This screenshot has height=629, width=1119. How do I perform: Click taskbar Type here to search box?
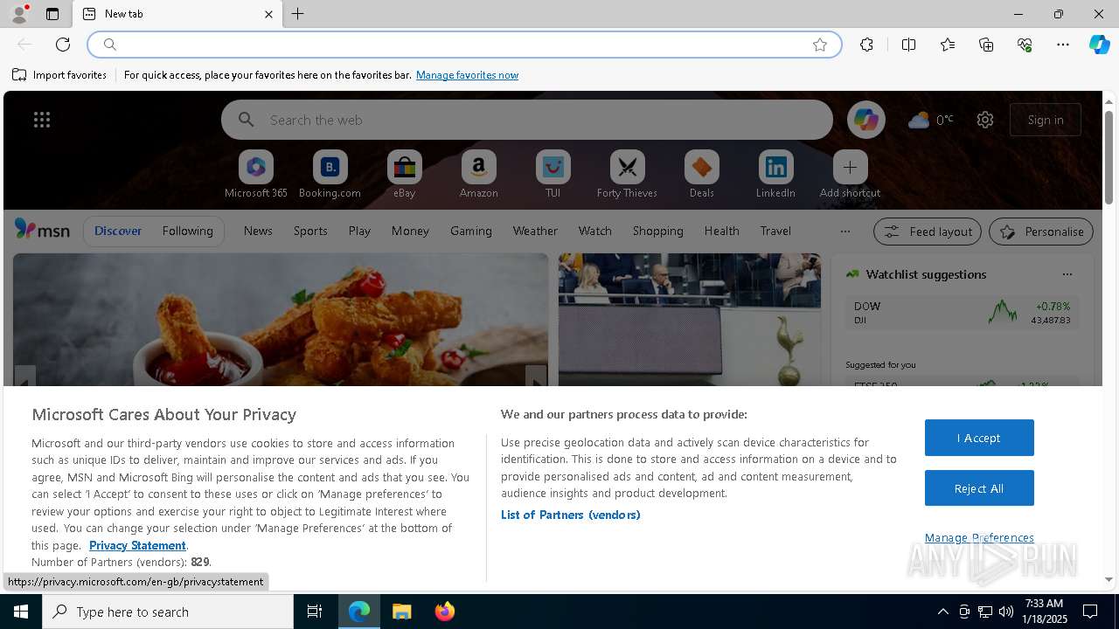pos(168,612)
